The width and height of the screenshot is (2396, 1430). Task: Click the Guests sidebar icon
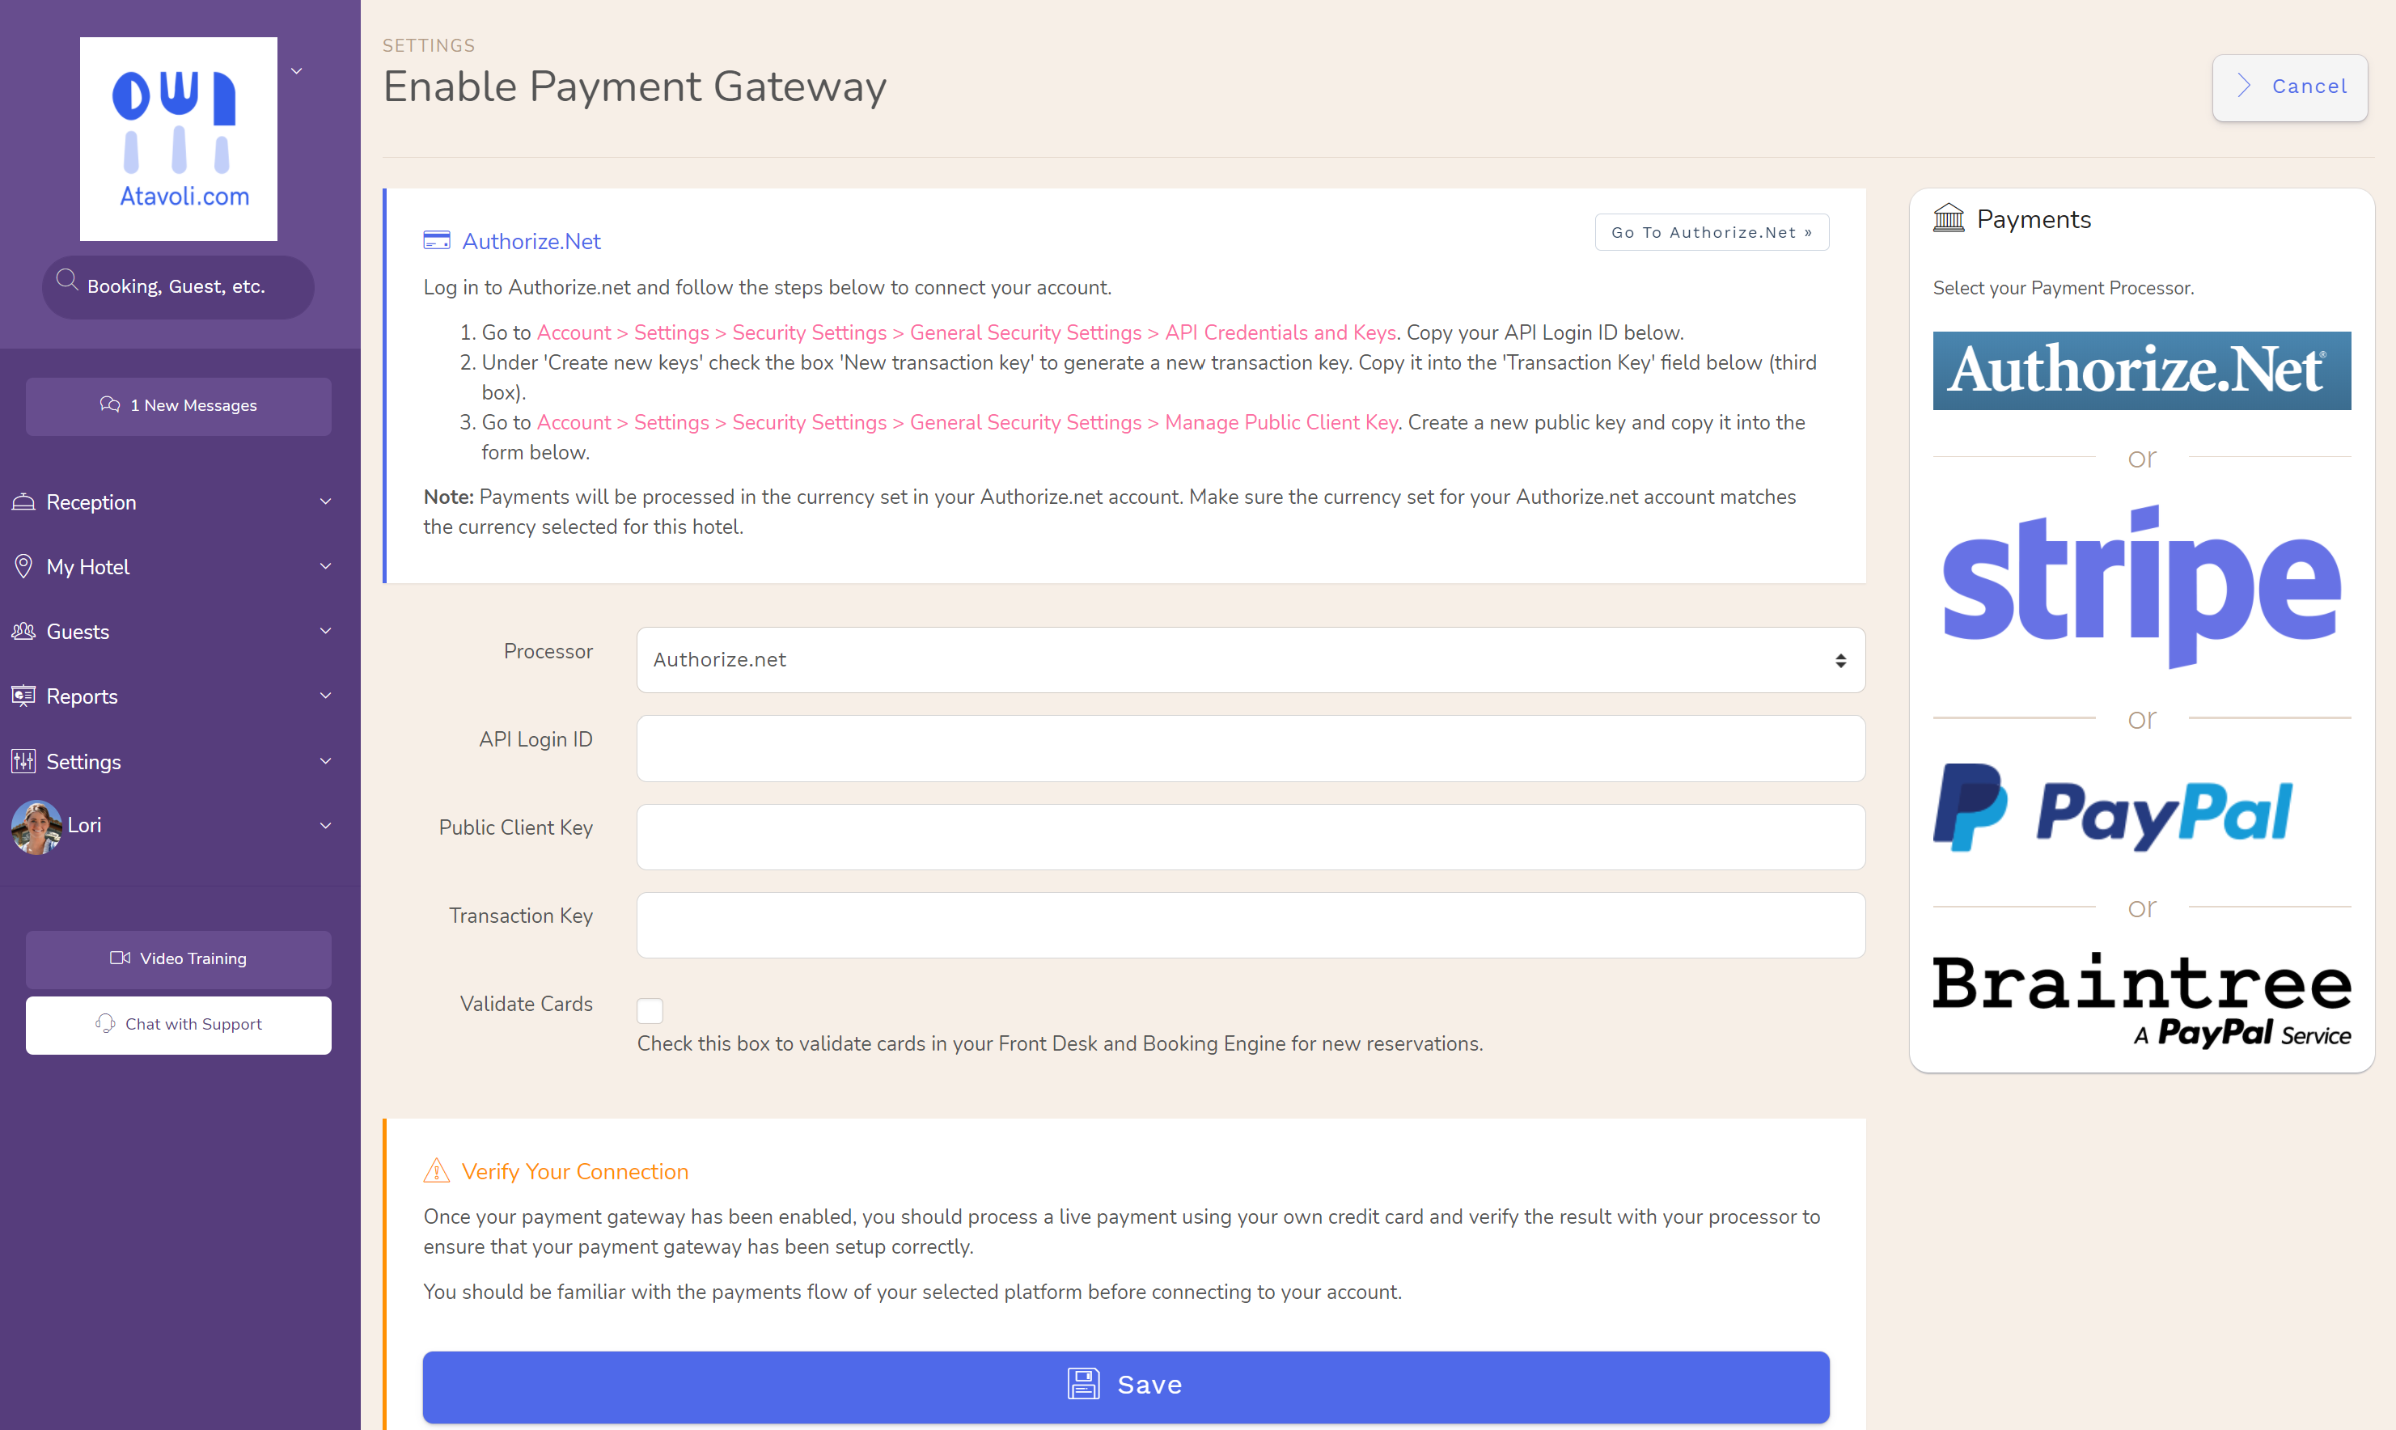26,632
